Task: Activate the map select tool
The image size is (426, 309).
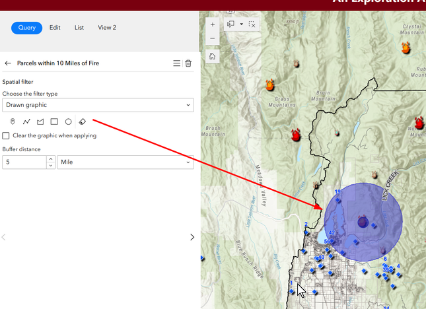Action: click(231, 24)
